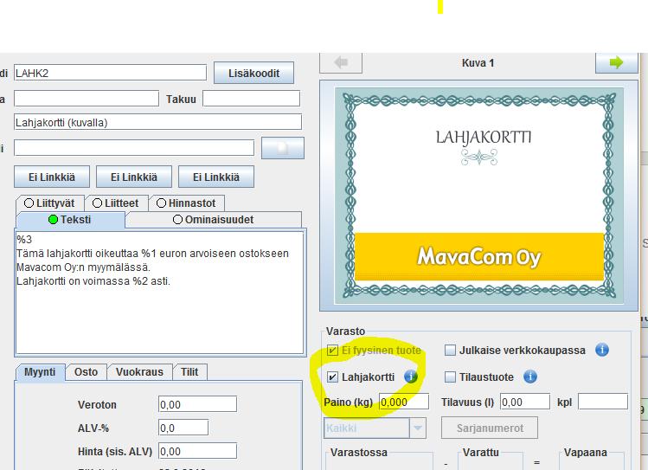Go to next image with green arrow

[x=616, y=63]
